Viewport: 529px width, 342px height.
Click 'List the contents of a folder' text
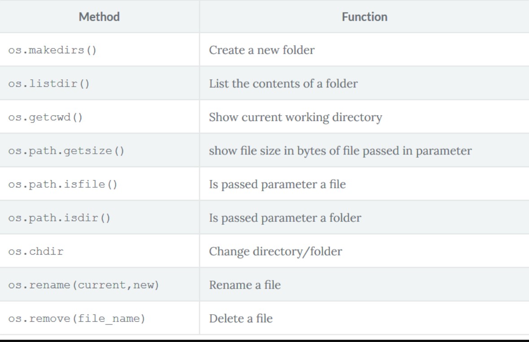click(283, 83)
